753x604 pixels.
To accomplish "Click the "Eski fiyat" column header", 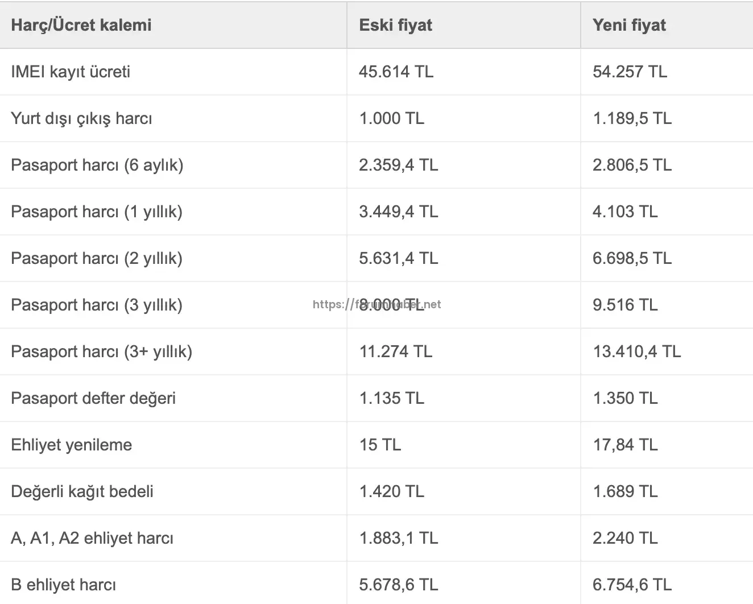I will [x=395, y=25].
